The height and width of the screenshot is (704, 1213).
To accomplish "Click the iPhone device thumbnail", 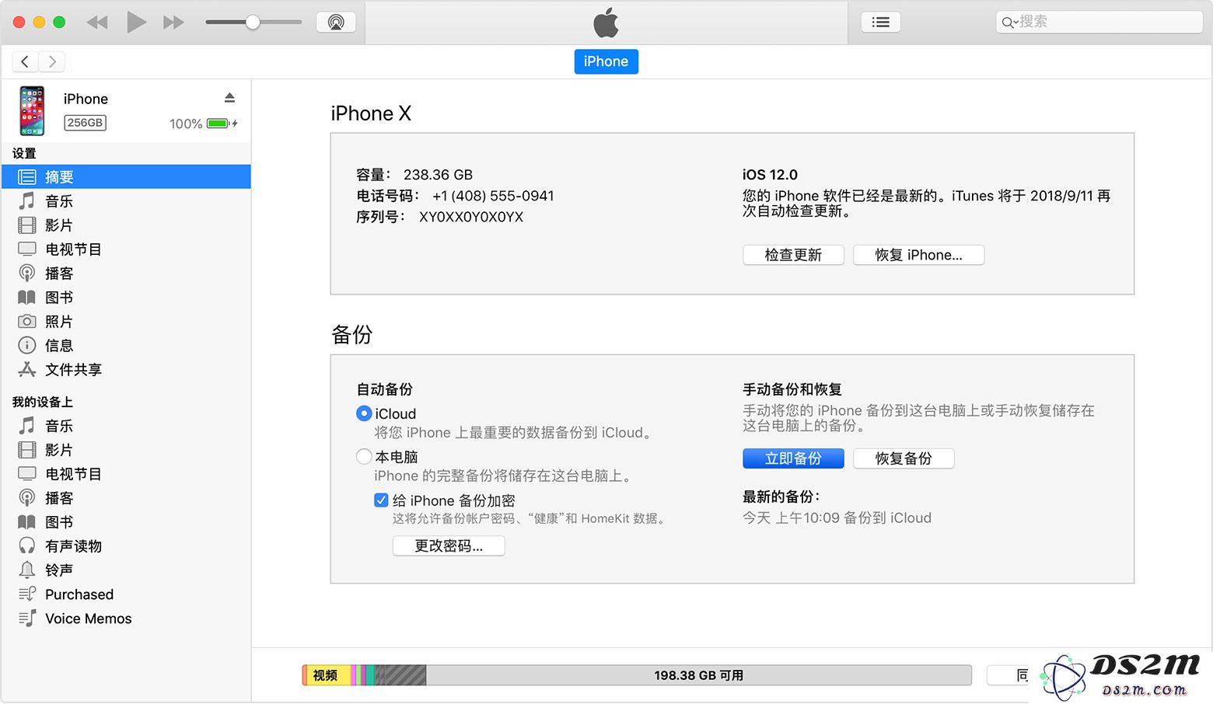I will (x=32, y=110).
